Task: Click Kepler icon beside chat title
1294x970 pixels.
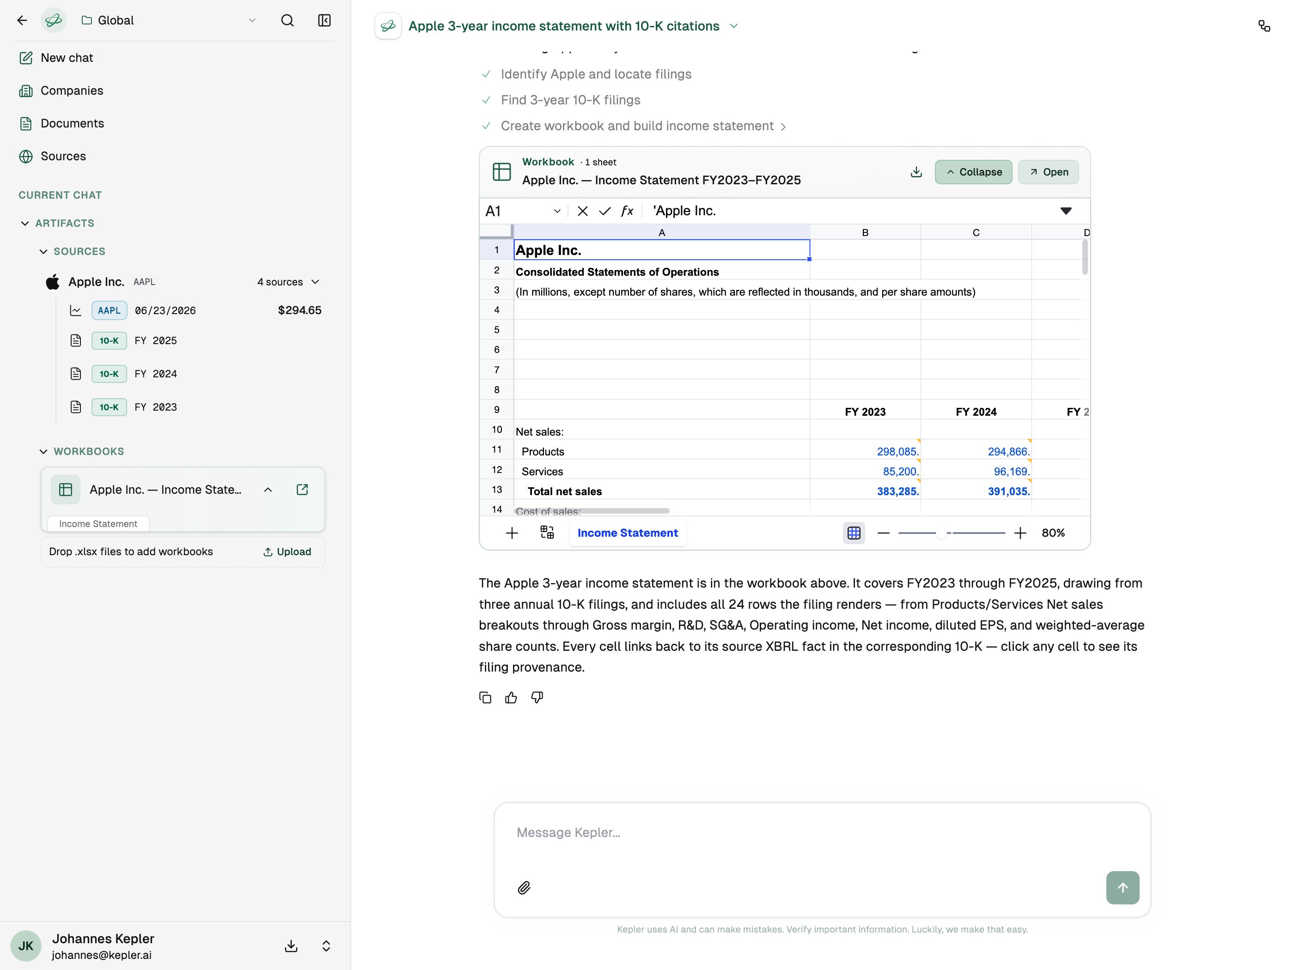Action: pyautogui.click(x=388, y=26)
